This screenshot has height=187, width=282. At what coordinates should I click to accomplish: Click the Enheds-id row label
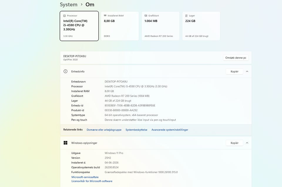77,106
